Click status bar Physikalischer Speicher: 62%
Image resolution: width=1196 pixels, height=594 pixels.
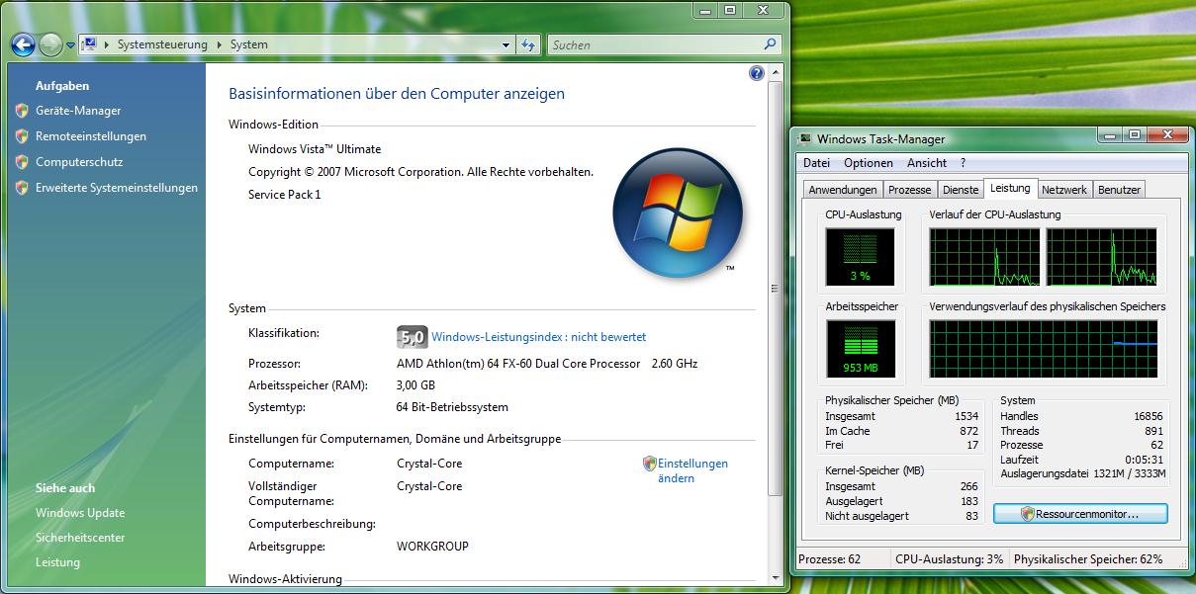pos(1088,559)
